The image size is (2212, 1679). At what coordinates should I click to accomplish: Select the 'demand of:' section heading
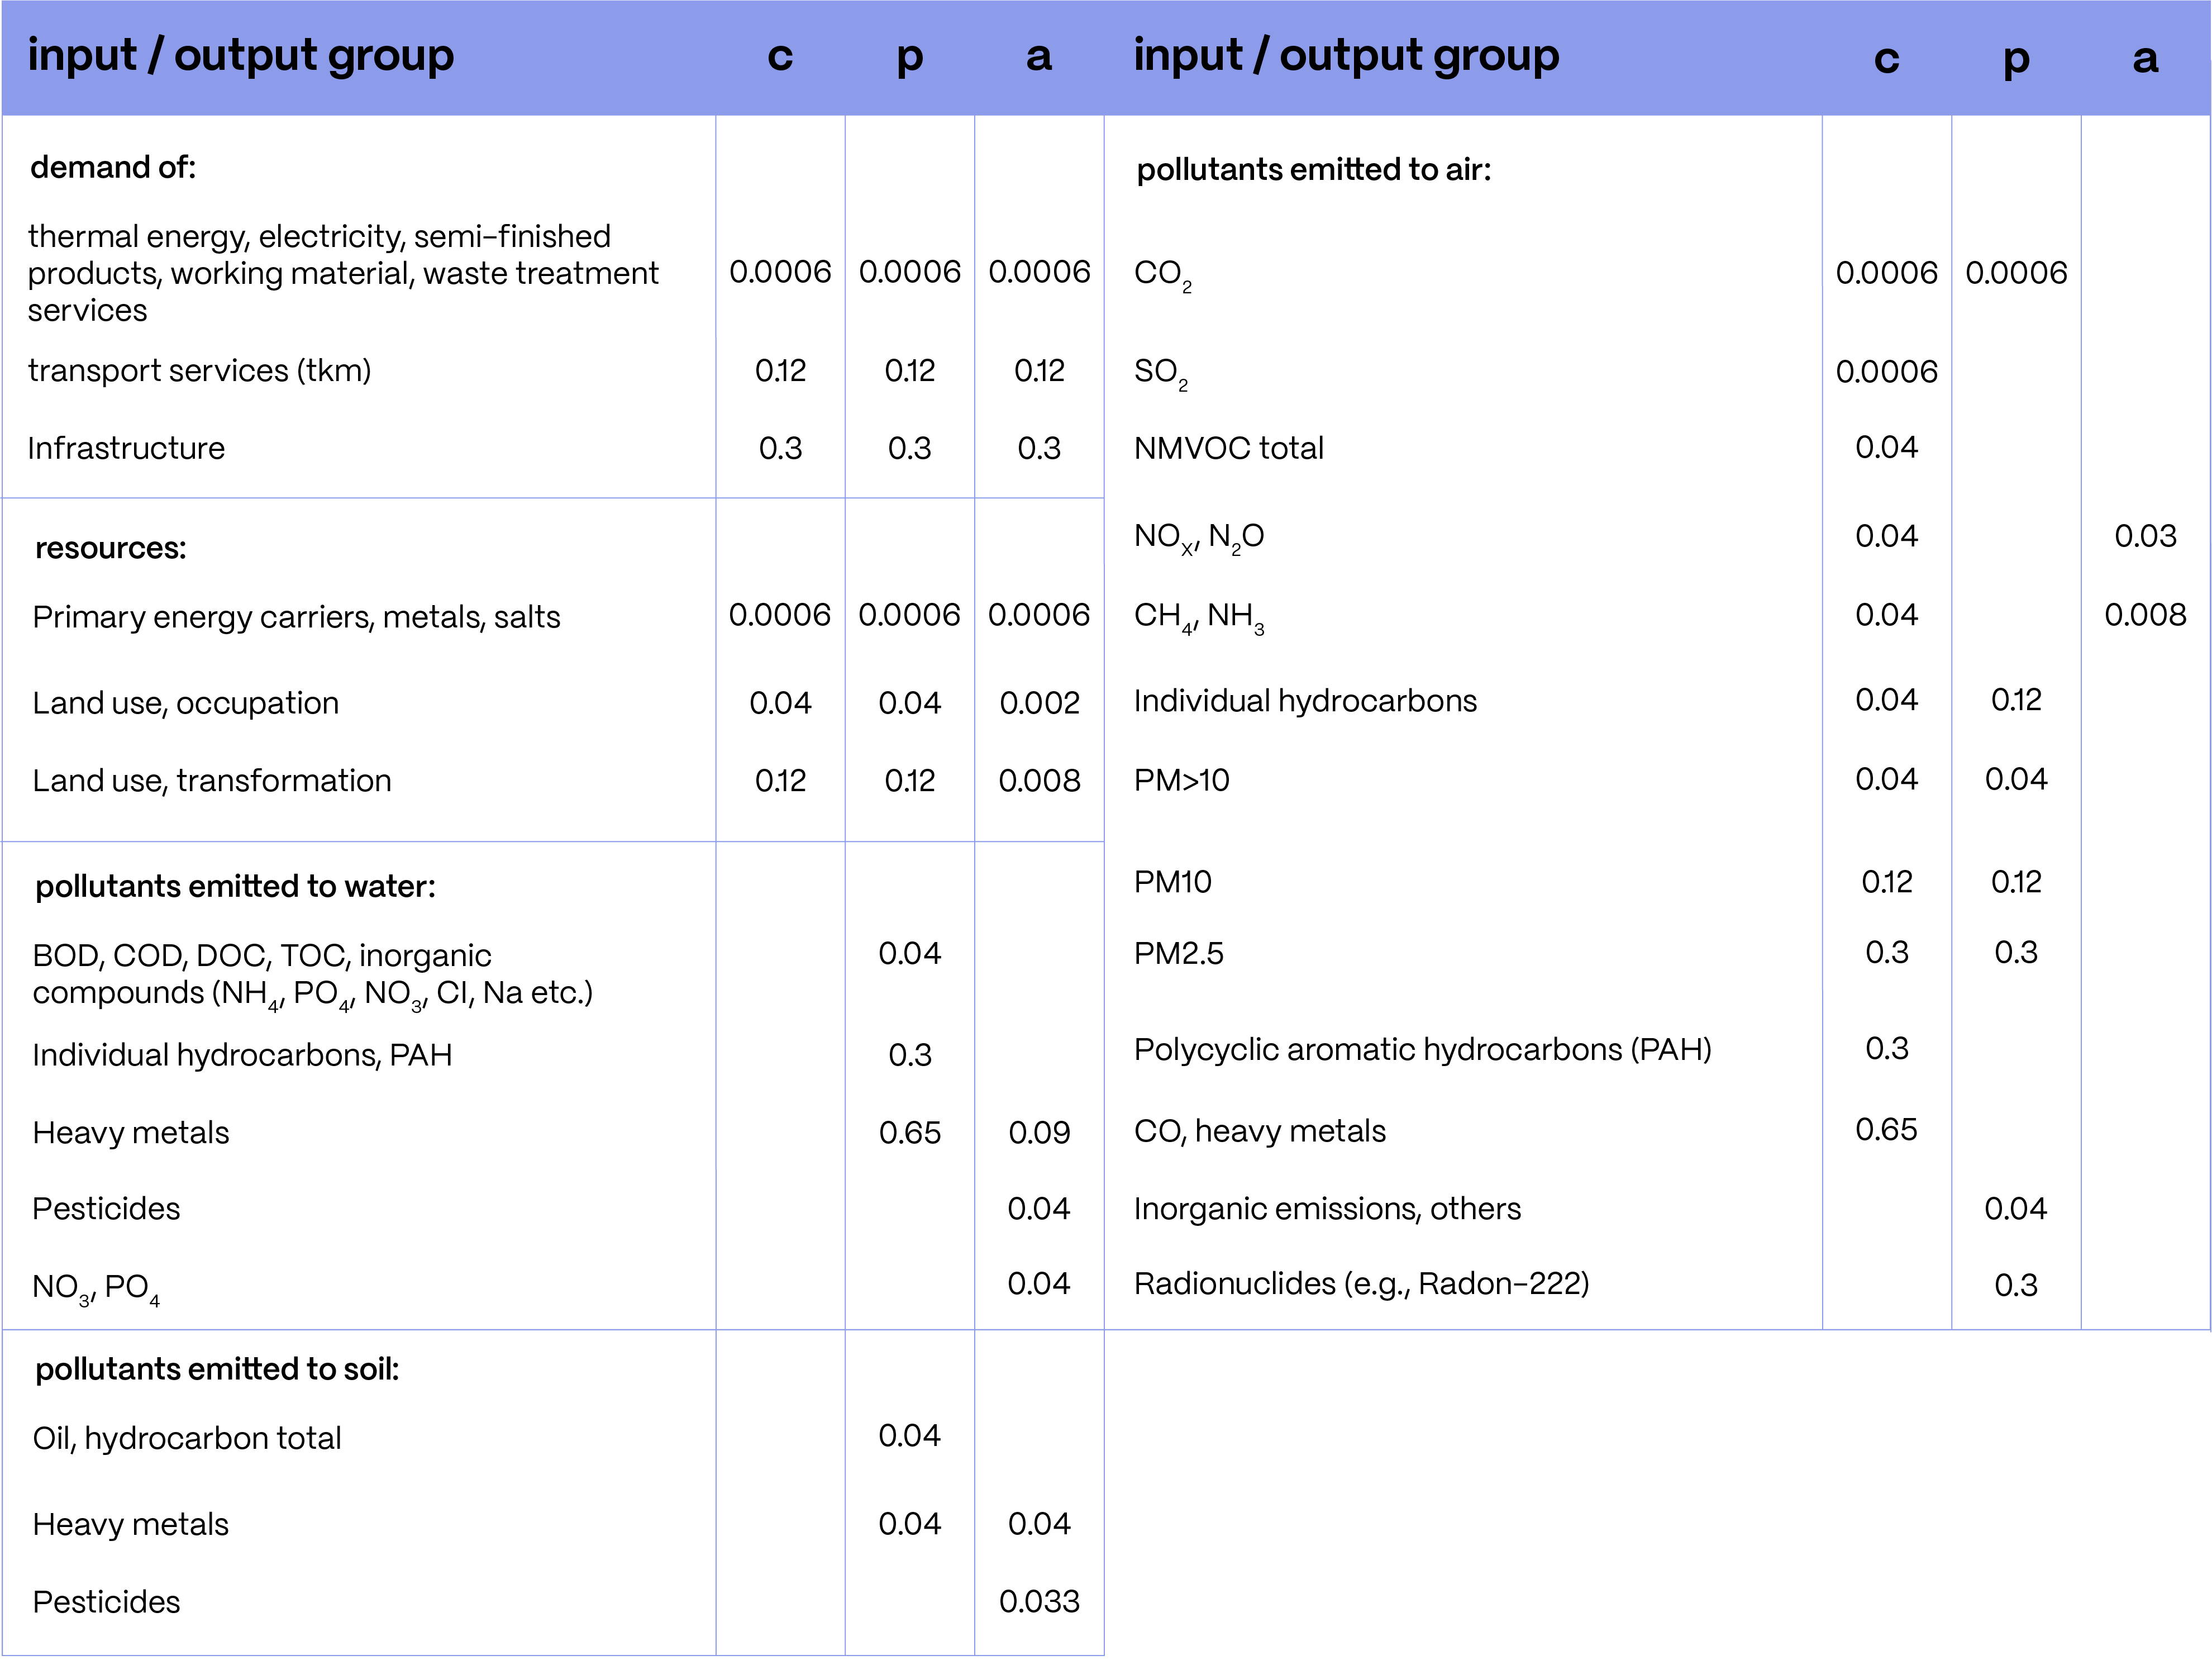[x=113, y=167]
